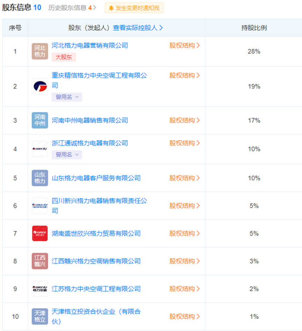The height and width of the screenshot is (331, 302).
Task: View 股权结构 for 山东格力电器客户服务
Action: click(x=185, y=178)
